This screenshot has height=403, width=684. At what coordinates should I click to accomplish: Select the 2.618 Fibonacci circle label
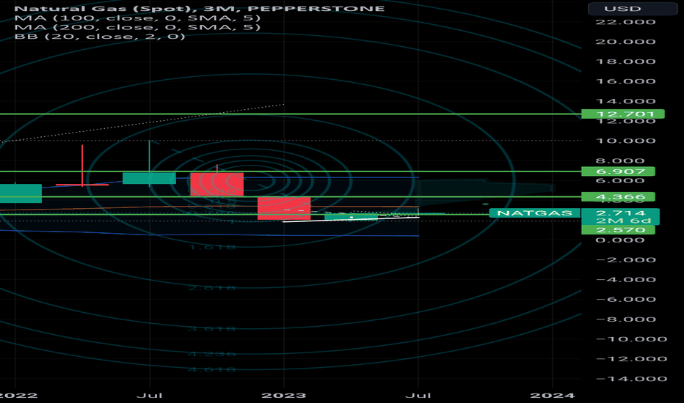tap(211, 288)
